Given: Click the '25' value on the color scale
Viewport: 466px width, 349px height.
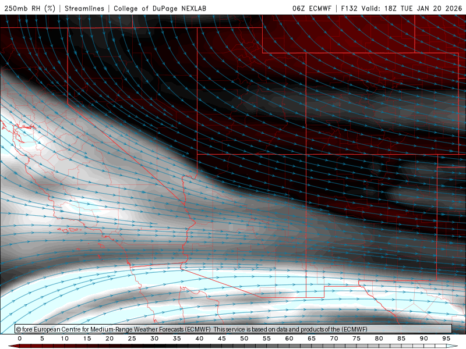Looking at the screenshot, I should [x=132, y=339].
